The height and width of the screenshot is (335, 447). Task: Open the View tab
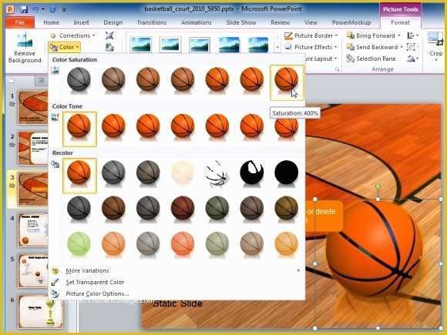pyautogui.click(x=311, y=22)
